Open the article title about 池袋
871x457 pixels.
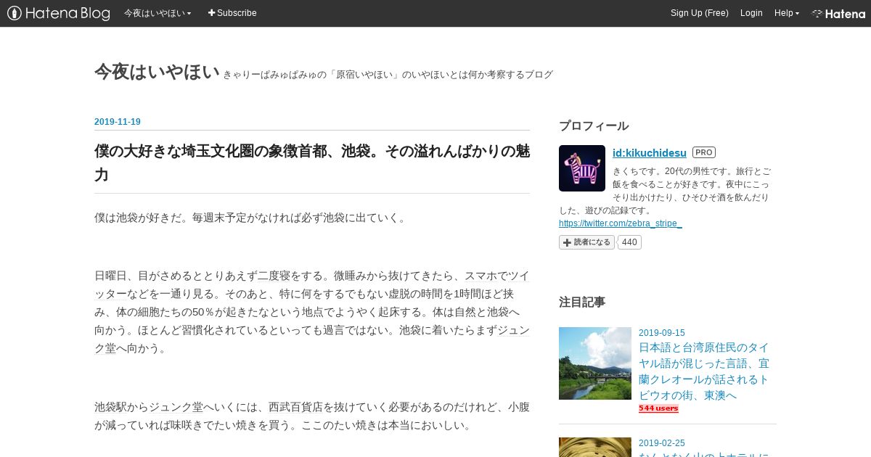[x=312, y=162]
